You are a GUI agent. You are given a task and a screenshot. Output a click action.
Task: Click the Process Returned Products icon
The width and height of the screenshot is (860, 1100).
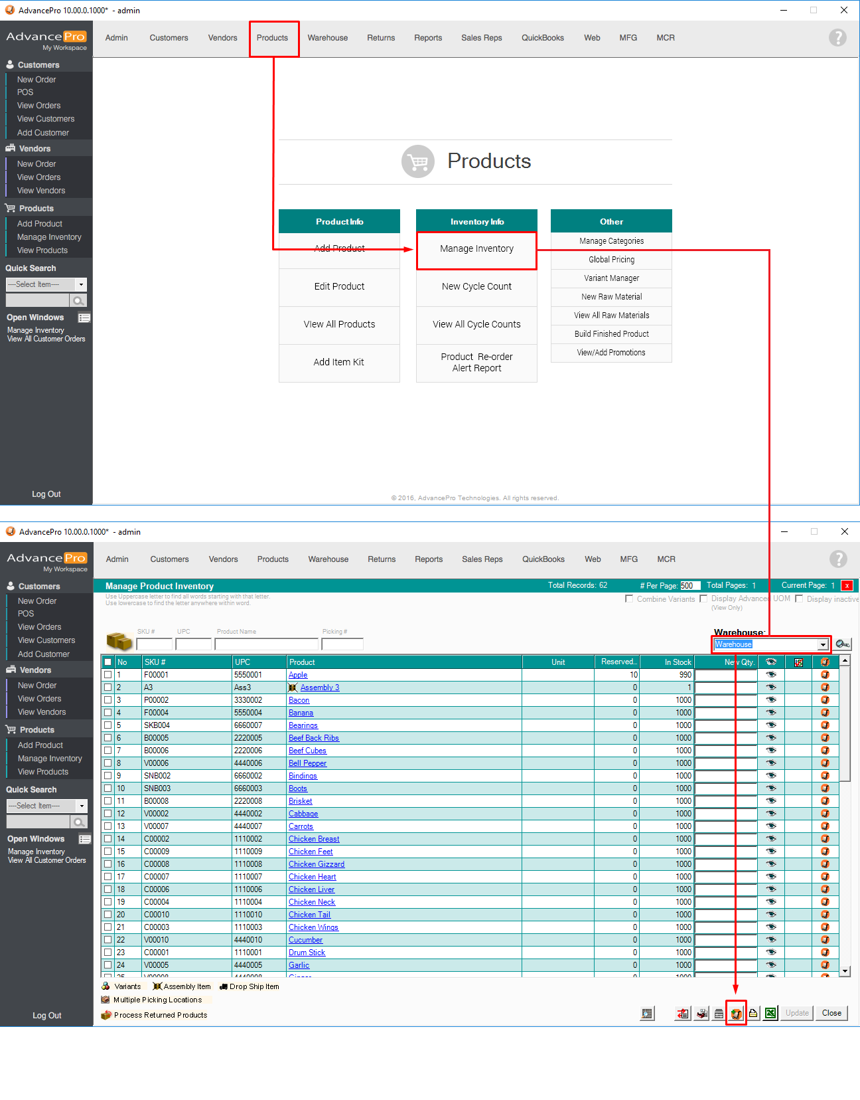(x=106, y=1015)
